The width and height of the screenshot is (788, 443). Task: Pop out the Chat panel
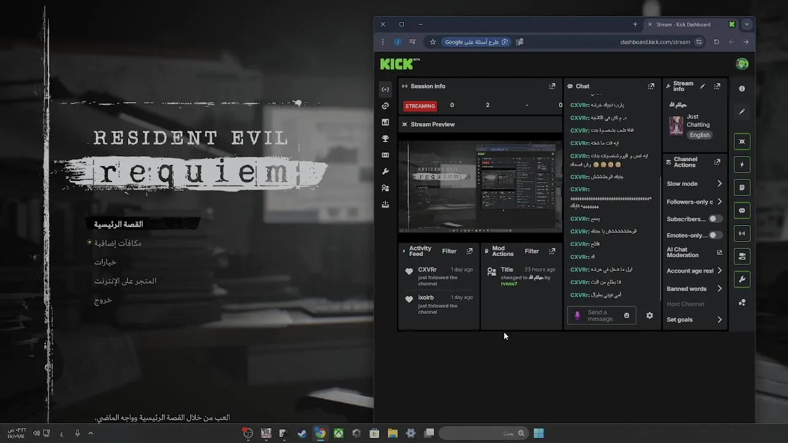(x=651, y=86)
